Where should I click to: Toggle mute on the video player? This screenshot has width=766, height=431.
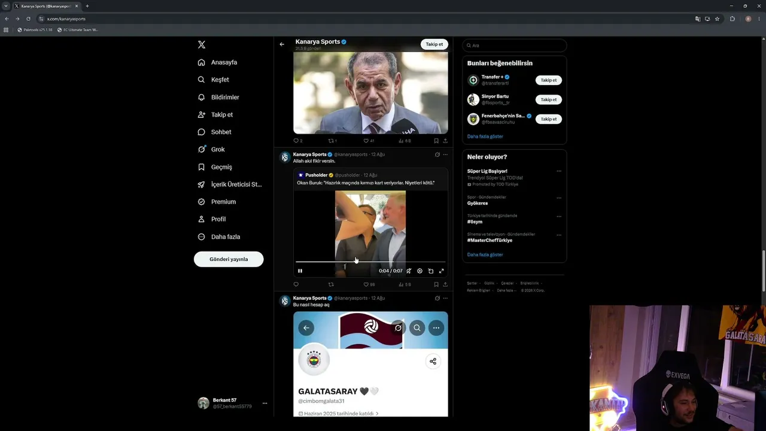[409, 271]
